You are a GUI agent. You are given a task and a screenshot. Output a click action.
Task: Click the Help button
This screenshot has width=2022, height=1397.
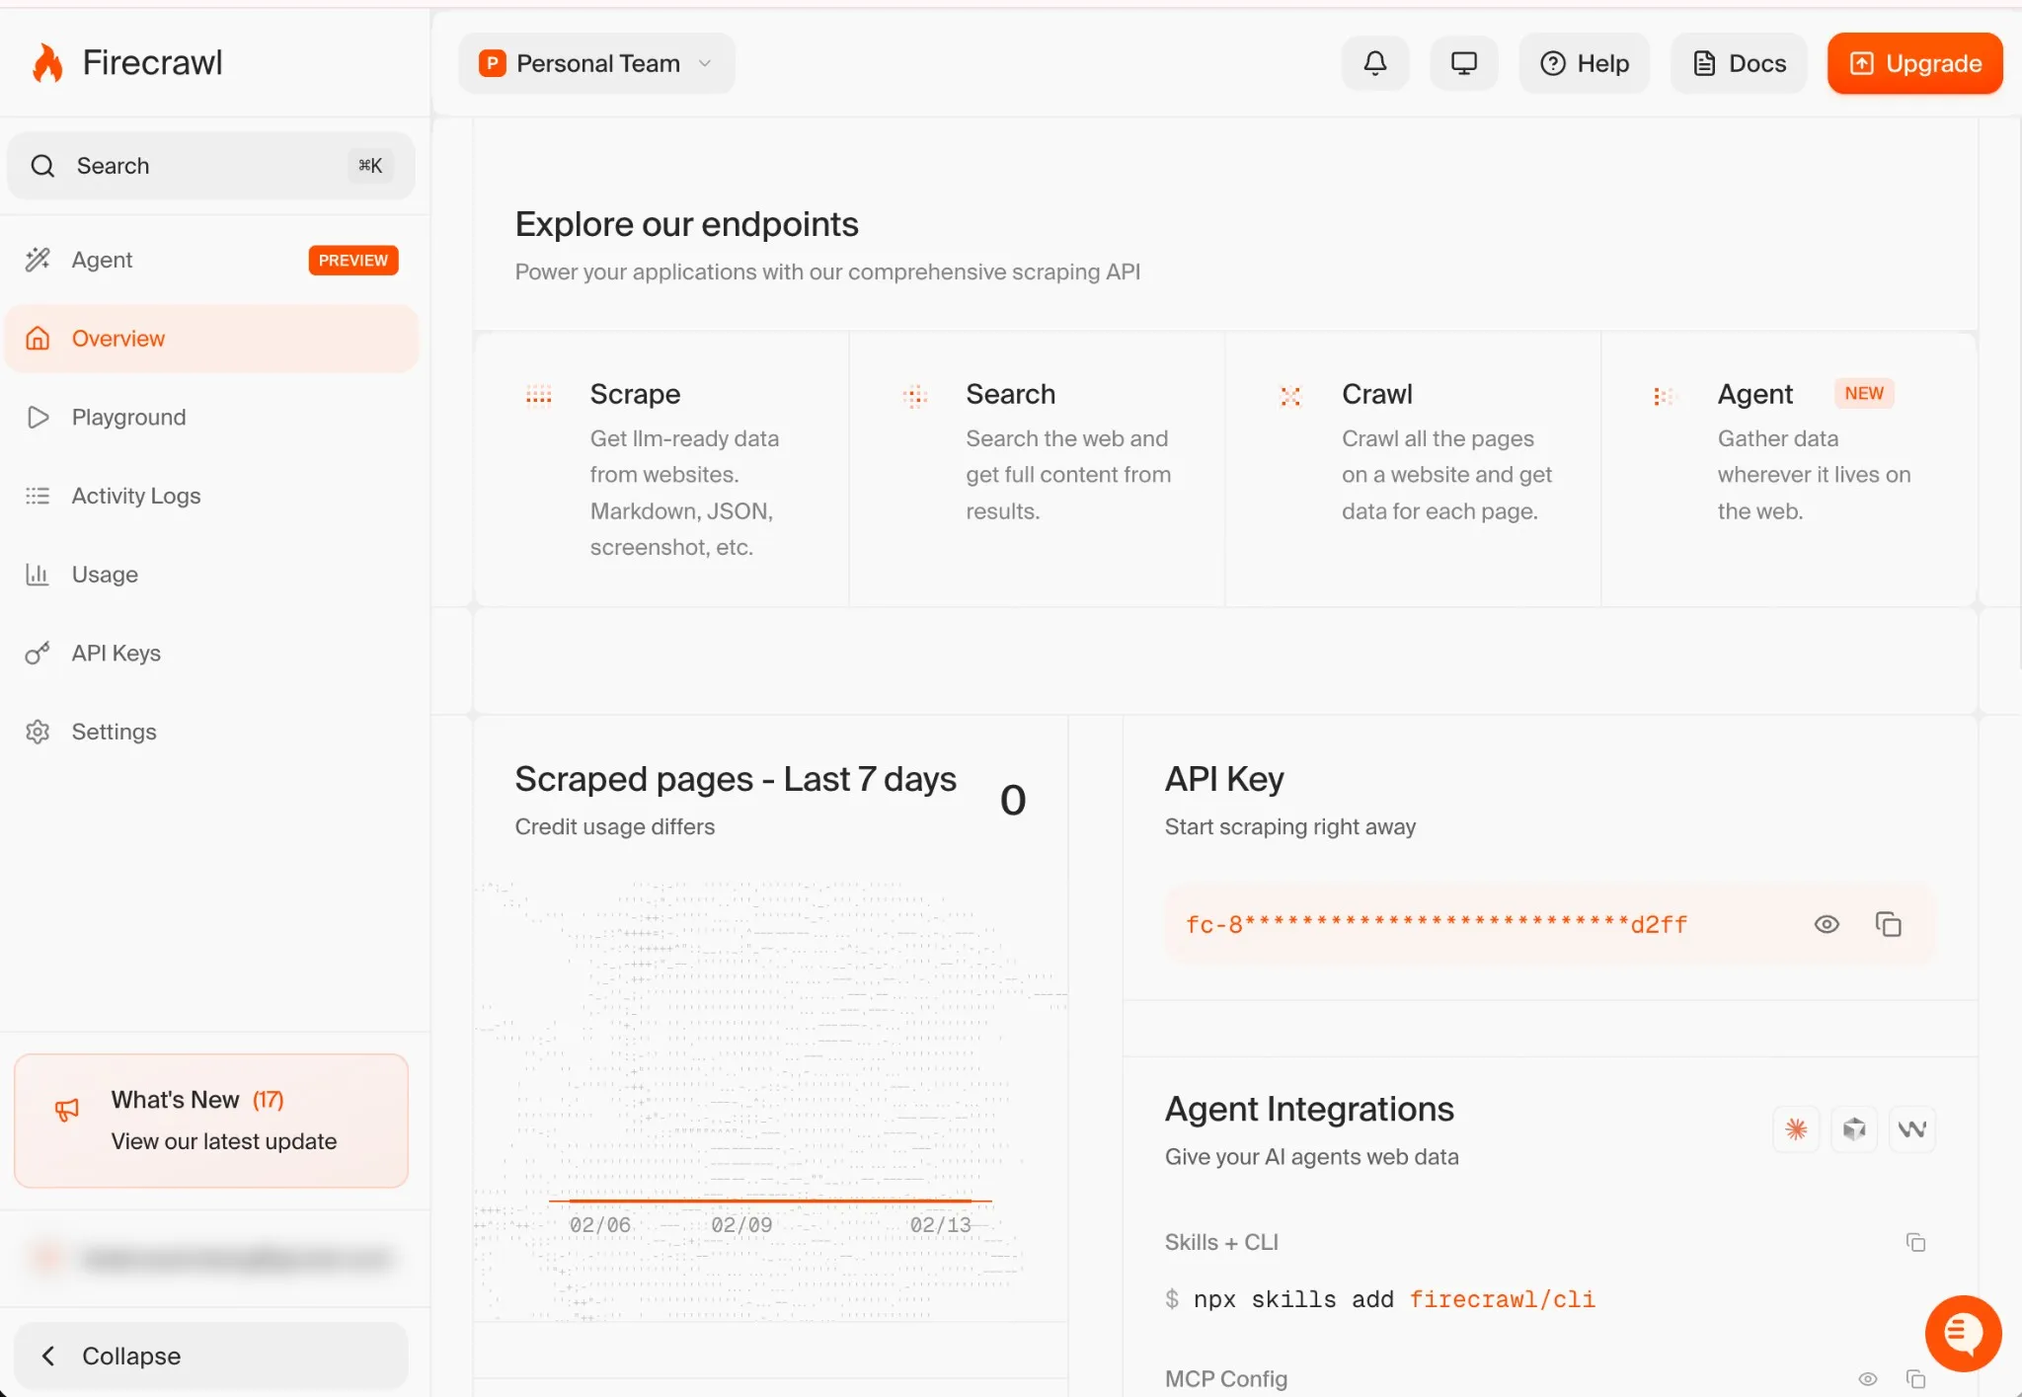tap(1585, 63)
